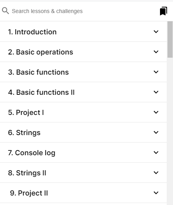Select the 7. Console log section
This screenshot has width=173, height=205.
pos(83,152)
